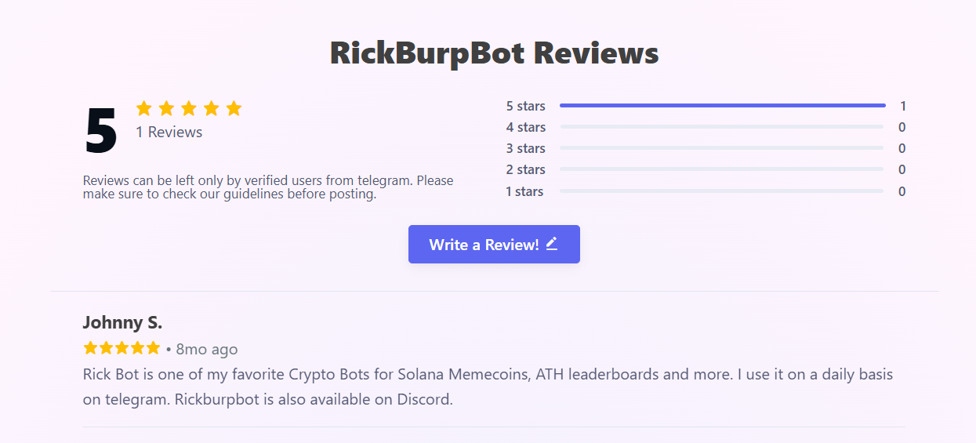Click the RickBurpBot Reviews heading
Image resolution: width=976 pixels, height=443 pixels.
coord(494,53)
